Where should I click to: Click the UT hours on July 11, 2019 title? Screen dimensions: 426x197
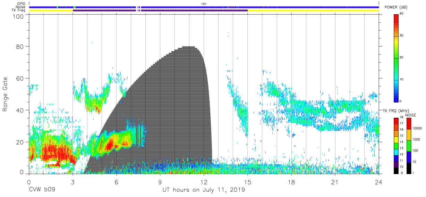[204, 190]
